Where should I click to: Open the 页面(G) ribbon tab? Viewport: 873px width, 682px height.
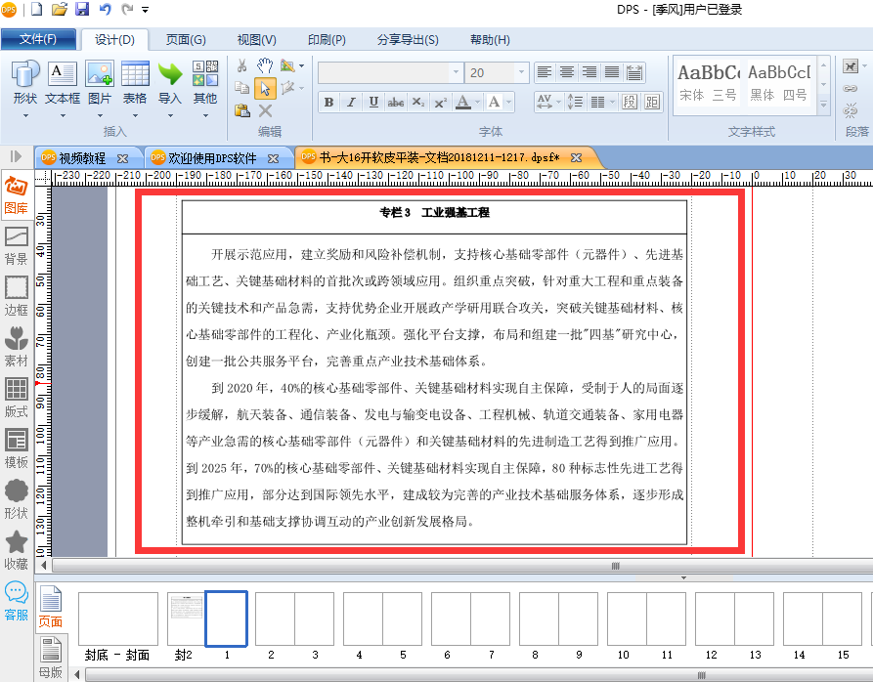186,40
